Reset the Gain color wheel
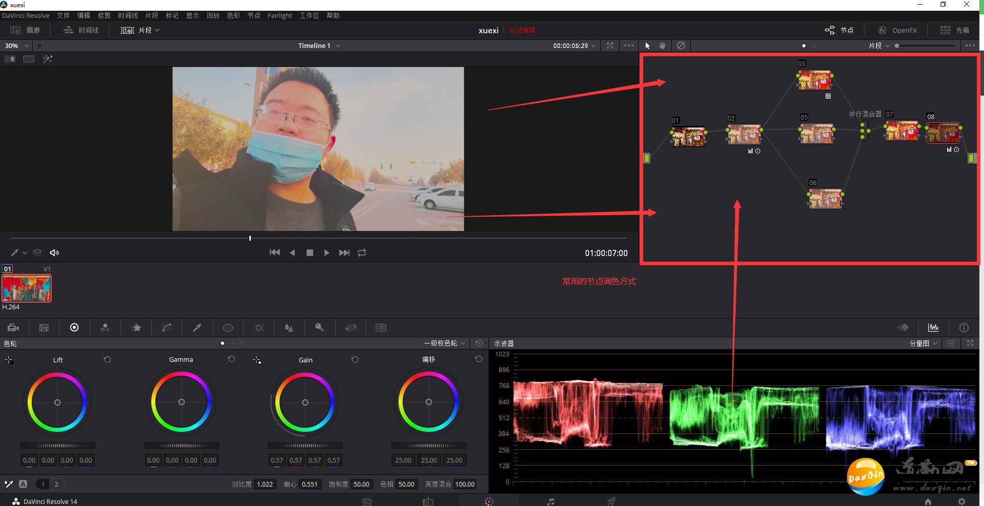Screen dimensions: 984x506 [355, 359]
